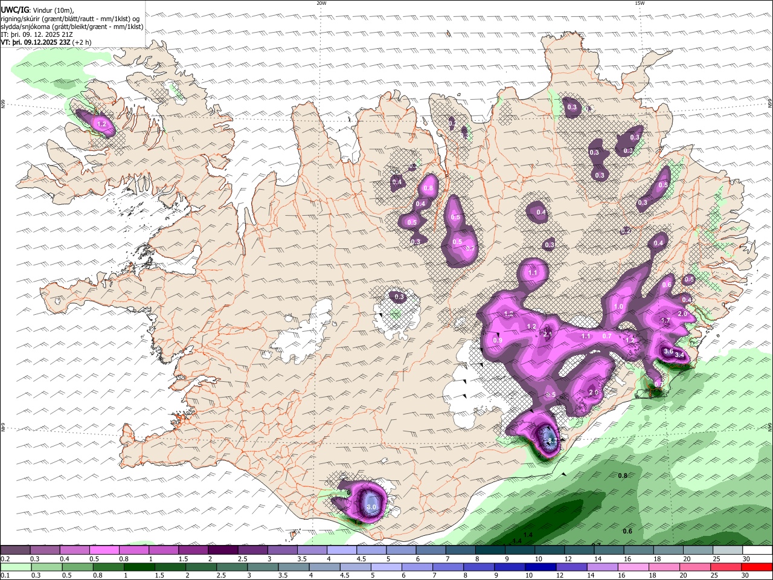Click the 0.8 value in green offshore rain area
773x580 pixels.
click(623, 476)
